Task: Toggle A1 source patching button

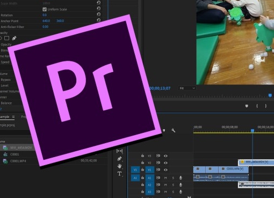Action: [135, 178]
